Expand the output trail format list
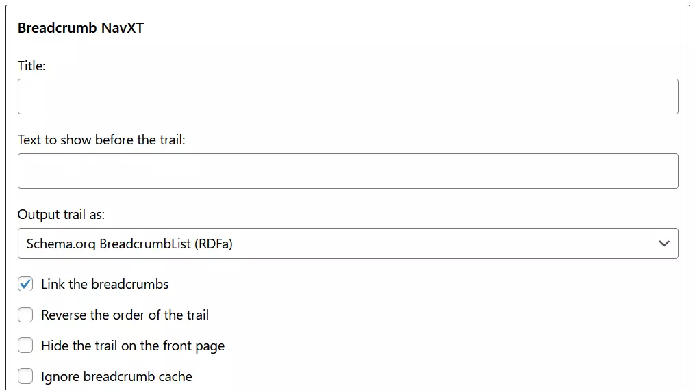Viewport: 695px width, 390px height. coord(663,244)
